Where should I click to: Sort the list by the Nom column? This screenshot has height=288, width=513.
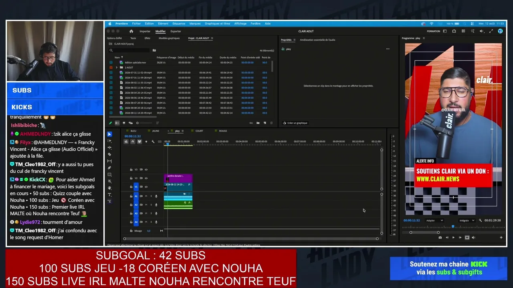(x=118, y=58)
